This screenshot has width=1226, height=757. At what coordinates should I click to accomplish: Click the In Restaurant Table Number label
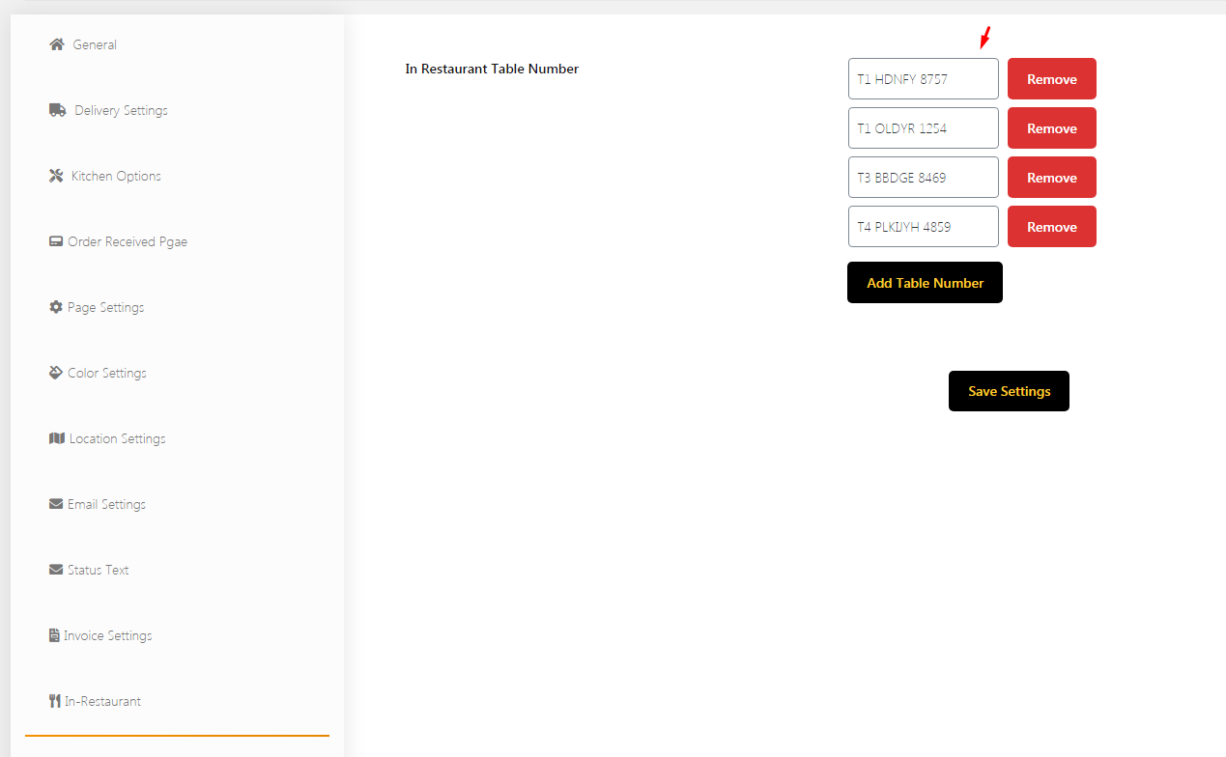click(x=492, y=69)
